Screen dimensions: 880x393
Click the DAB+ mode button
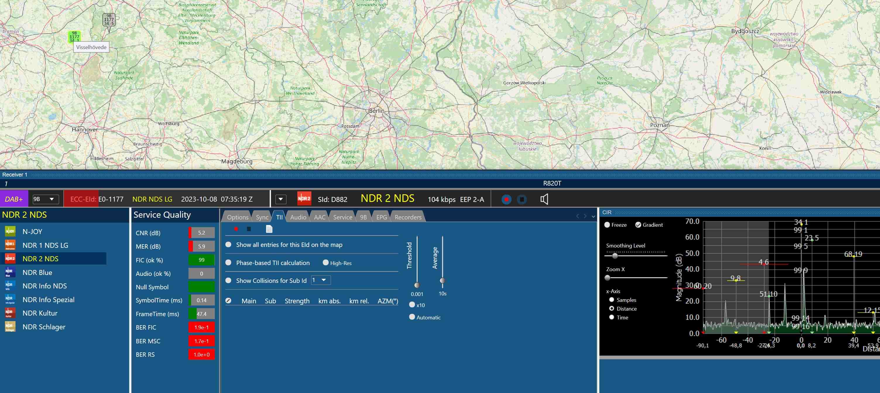(14, 199)
